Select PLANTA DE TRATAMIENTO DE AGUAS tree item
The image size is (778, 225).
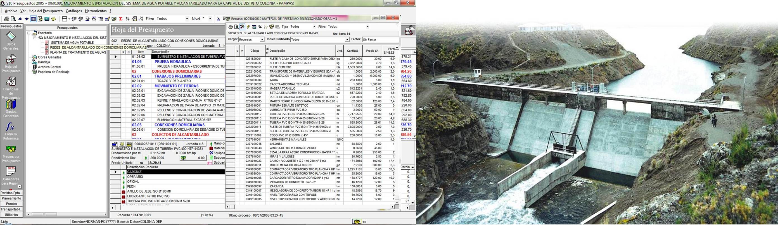click(78, 52)
